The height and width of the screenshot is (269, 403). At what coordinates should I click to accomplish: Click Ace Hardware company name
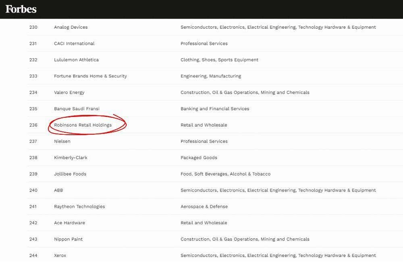click(69, 223)
